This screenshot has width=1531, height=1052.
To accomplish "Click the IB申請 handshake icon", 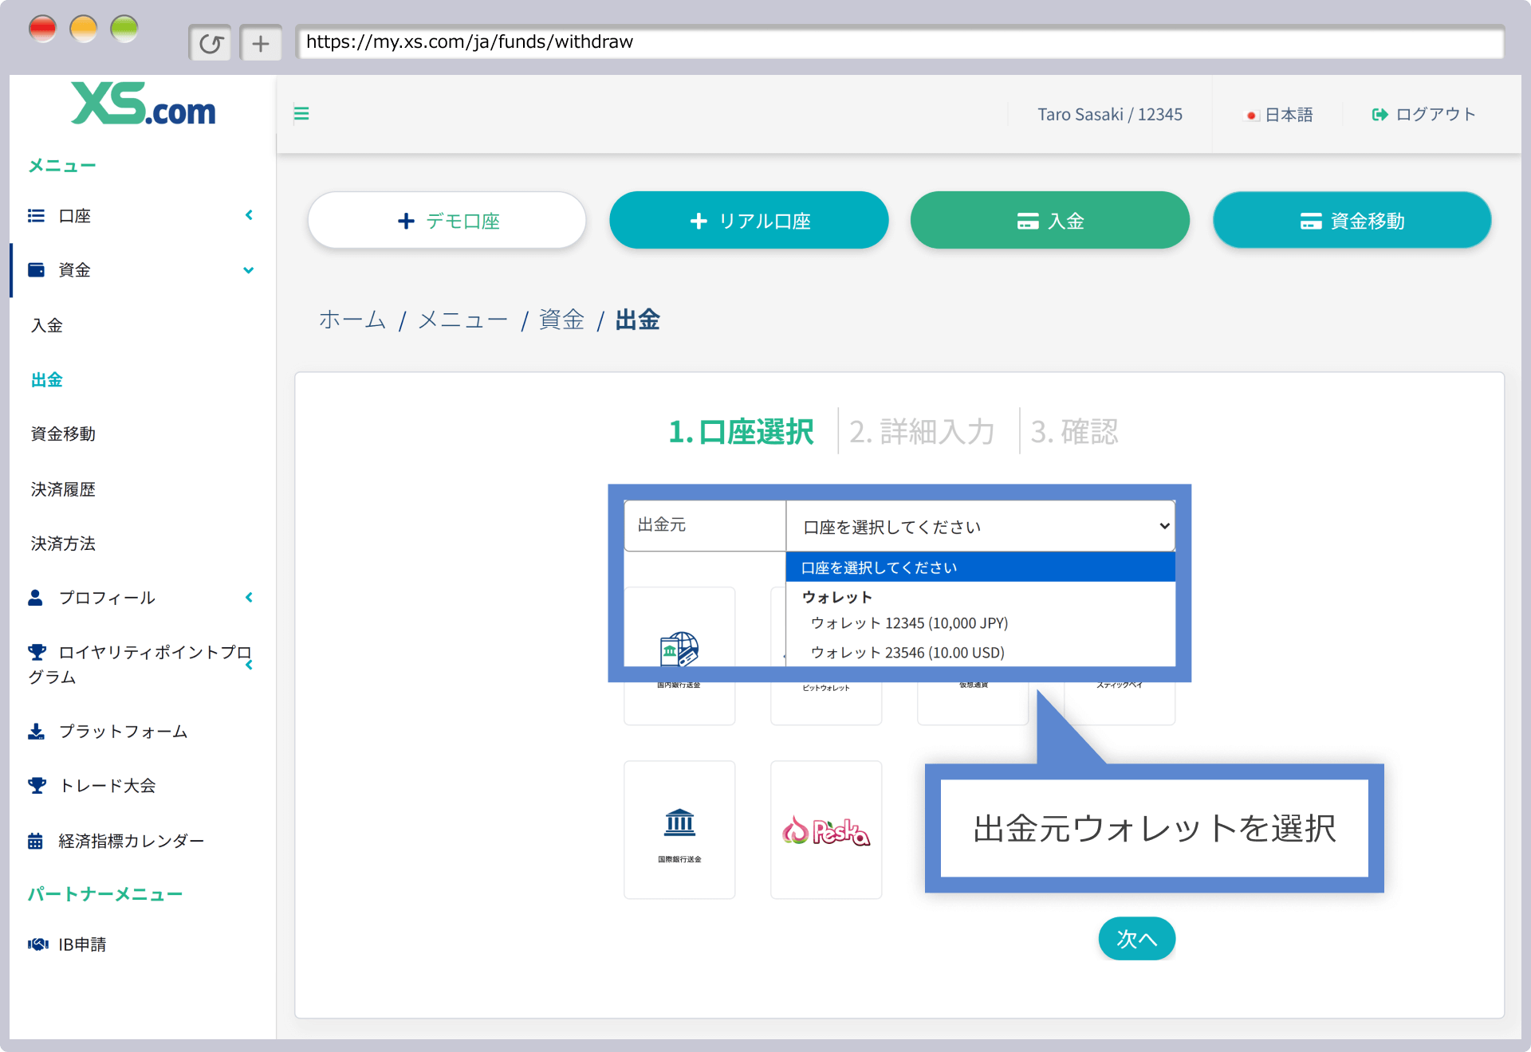I will 37,944.
